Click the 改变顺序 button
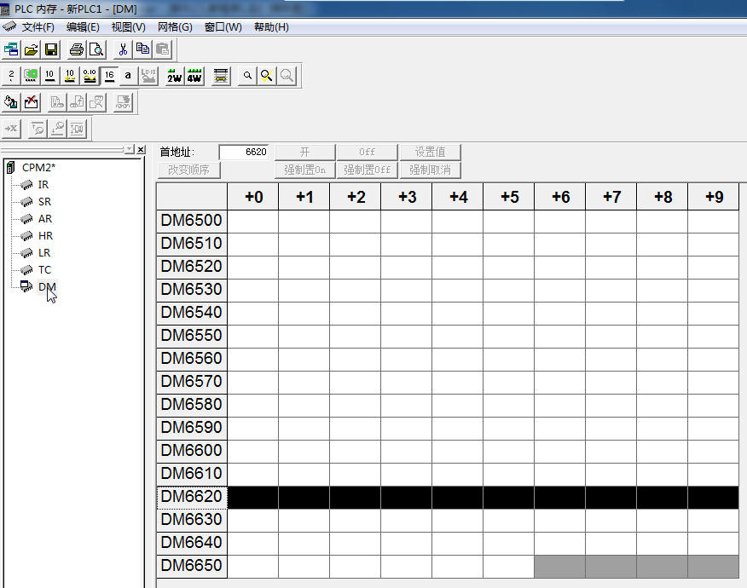 pos(189,170)
